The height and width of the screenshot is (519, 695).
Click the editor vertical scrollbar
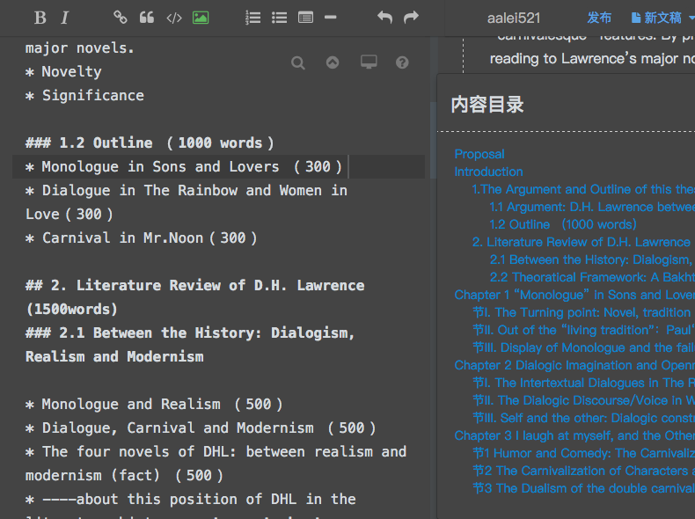pos(433,142)
